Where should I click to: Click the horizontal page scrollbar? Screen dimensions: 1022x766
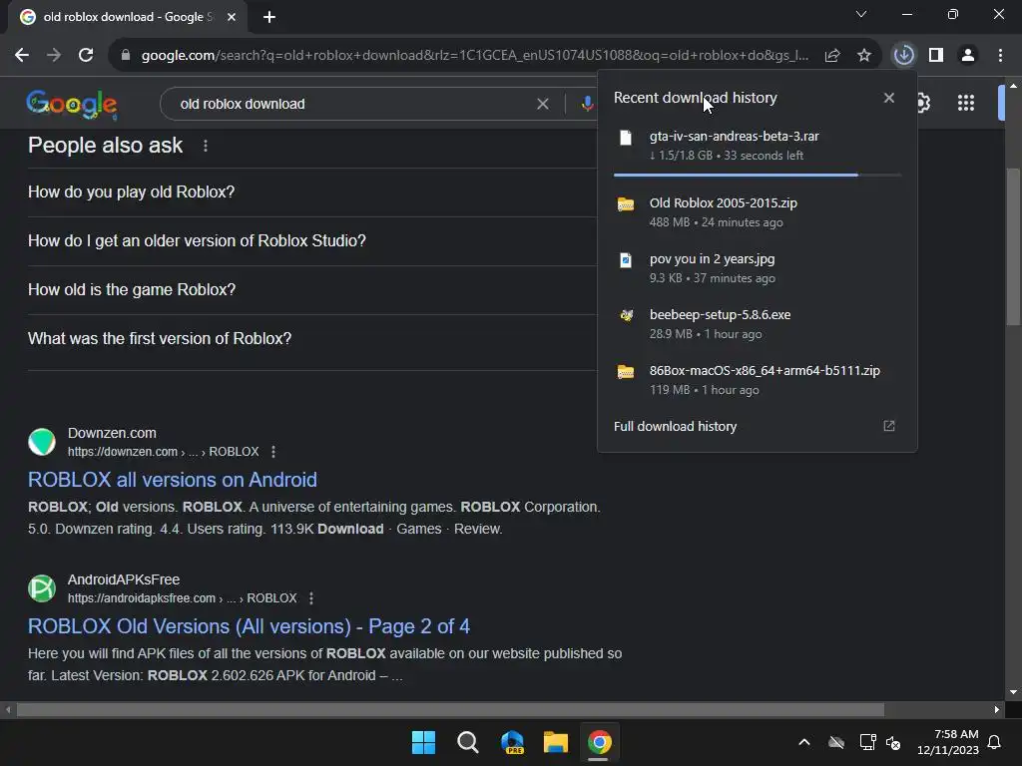tap(450, 710)
